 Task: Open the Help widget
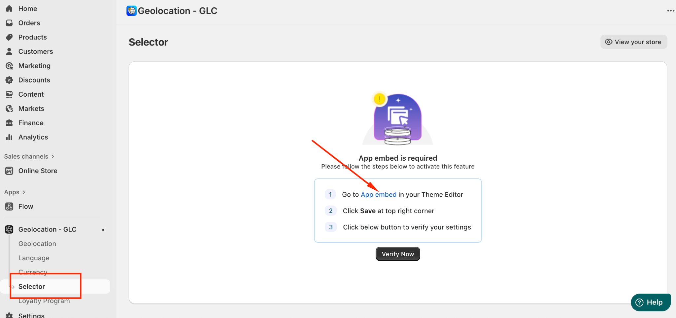coord(651,302)
